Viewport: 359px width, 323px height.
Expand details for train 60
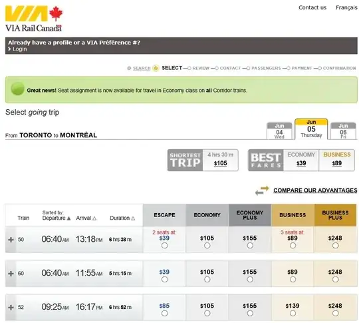point(11,274)
